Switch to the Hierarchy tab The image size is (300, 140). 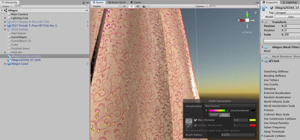(x=10, y=2)
